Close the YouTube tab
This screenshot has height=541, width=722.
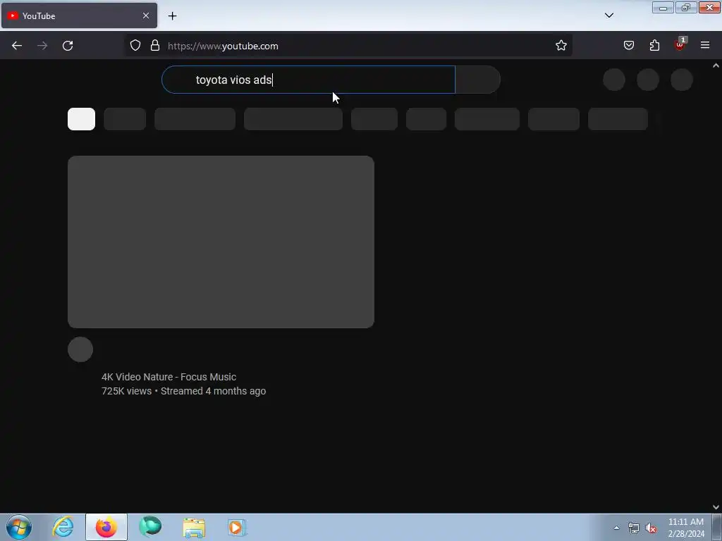pyautogui.click(x=145, y=15)
